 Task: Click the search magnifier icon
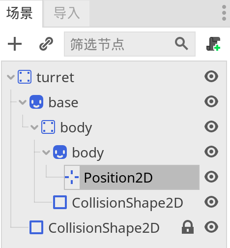[181, 43]
